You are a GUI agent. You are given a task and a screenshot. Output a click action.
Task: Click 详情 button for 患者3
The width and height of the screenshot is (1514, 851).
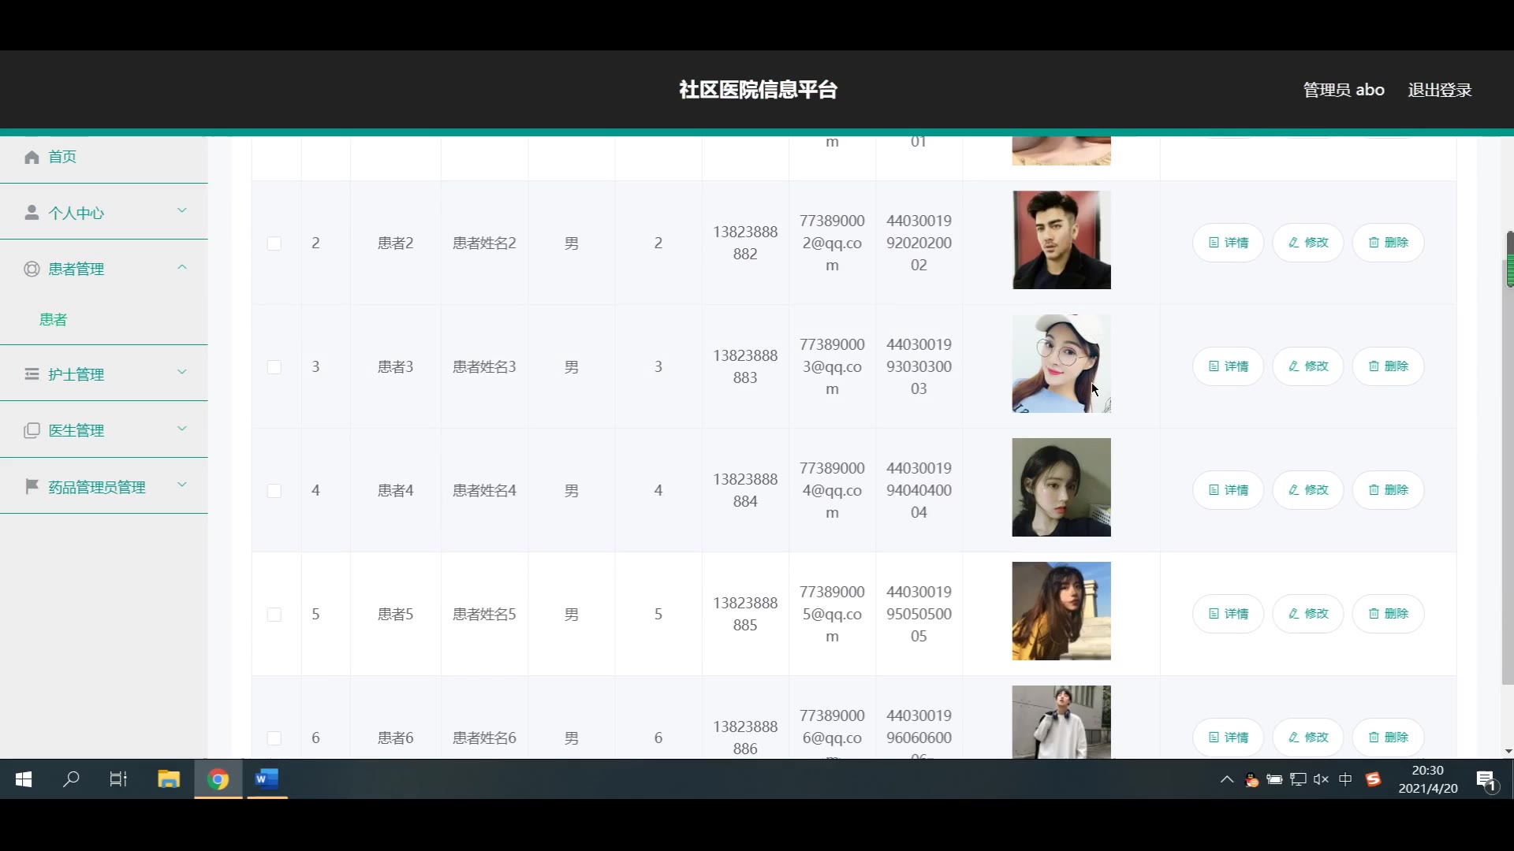point(1228,366)
